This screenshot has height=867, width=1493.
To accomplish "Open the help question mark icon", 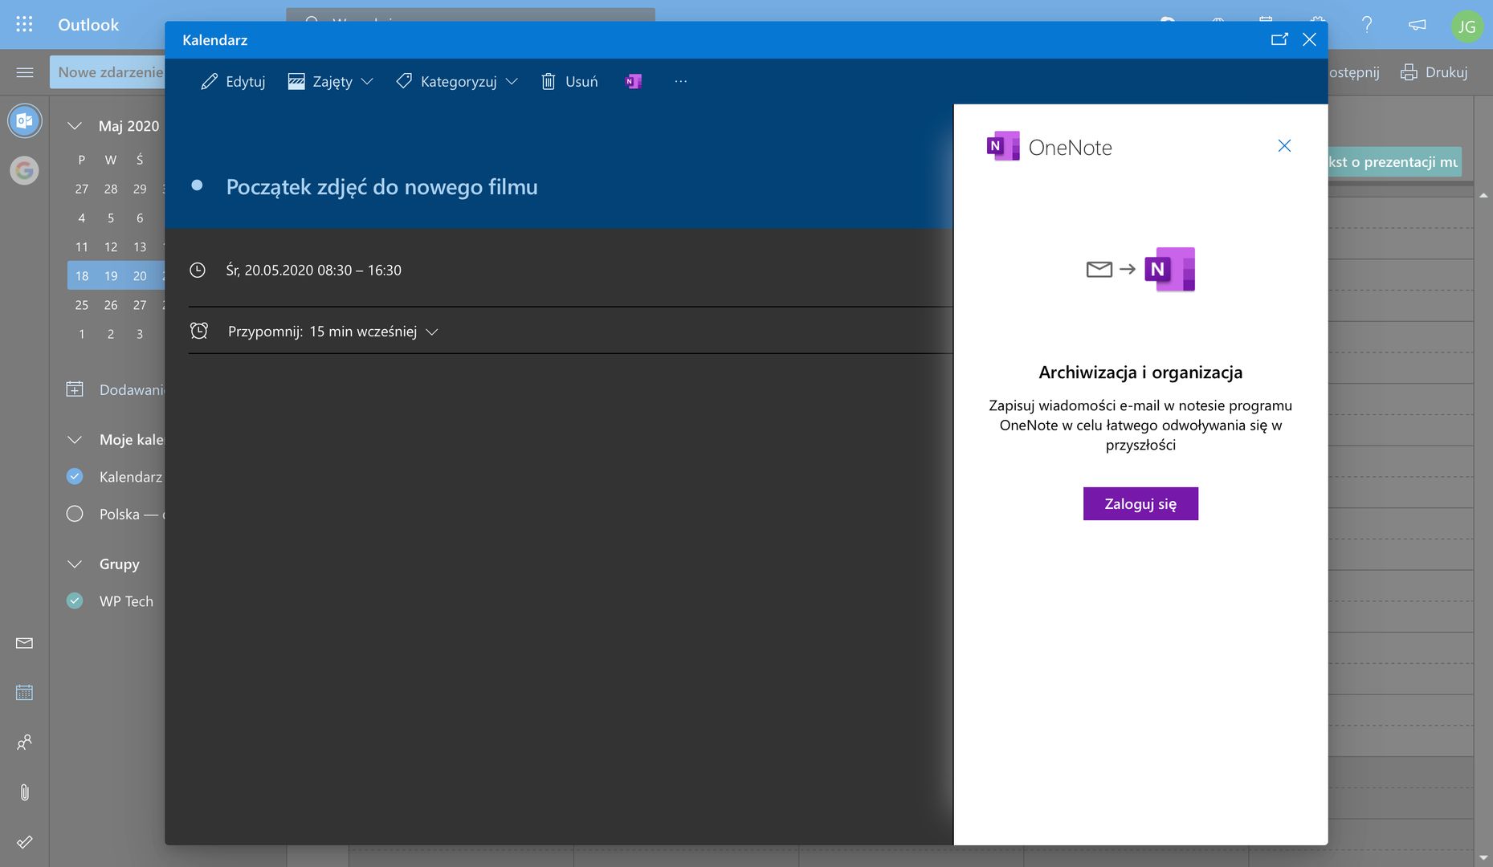I will tap(1366, 24).
